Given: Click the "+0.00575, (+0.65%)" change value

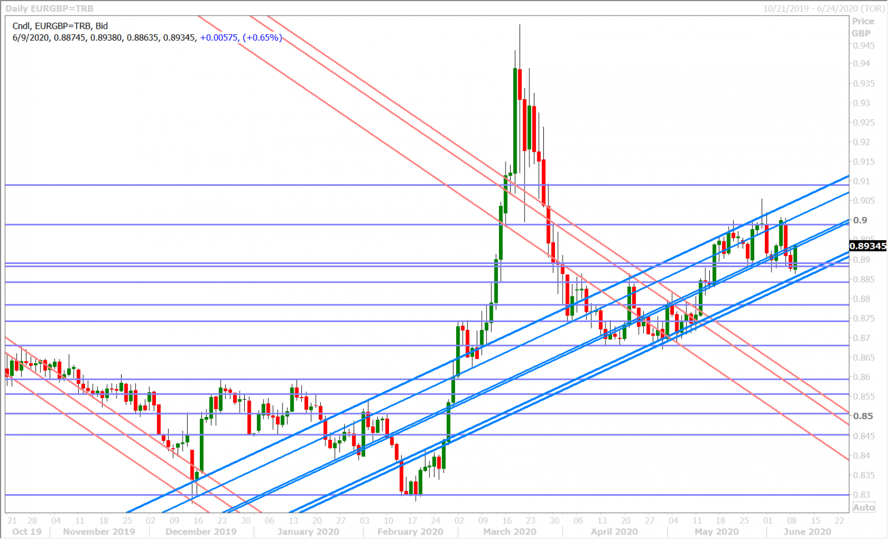Looking at the screenshot, I should [x=241, y=38].
